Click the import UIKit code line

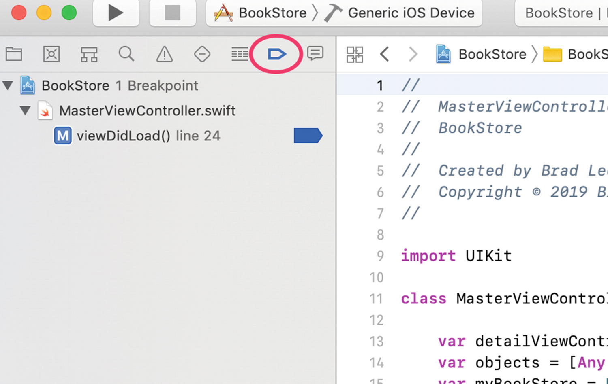coord(456,256)
